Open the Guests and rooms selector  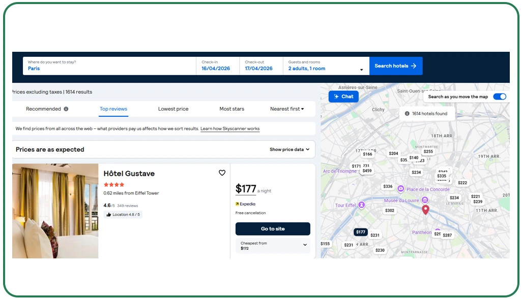[326, 65]
